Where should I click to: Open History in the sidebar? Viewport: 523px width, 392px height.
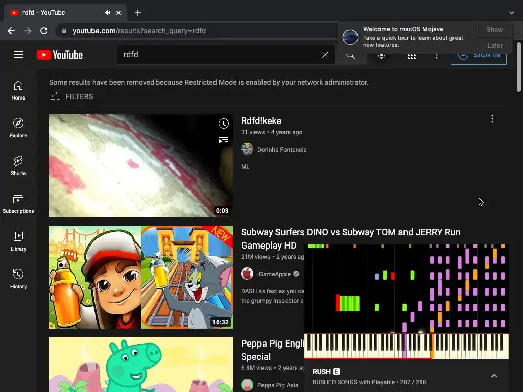pos(18,279)
